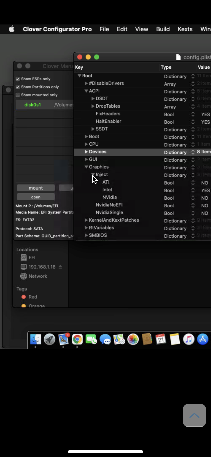Screen dimensions: 211x457
Task: Click the Value column header
Action: click(x=204, y=67)
